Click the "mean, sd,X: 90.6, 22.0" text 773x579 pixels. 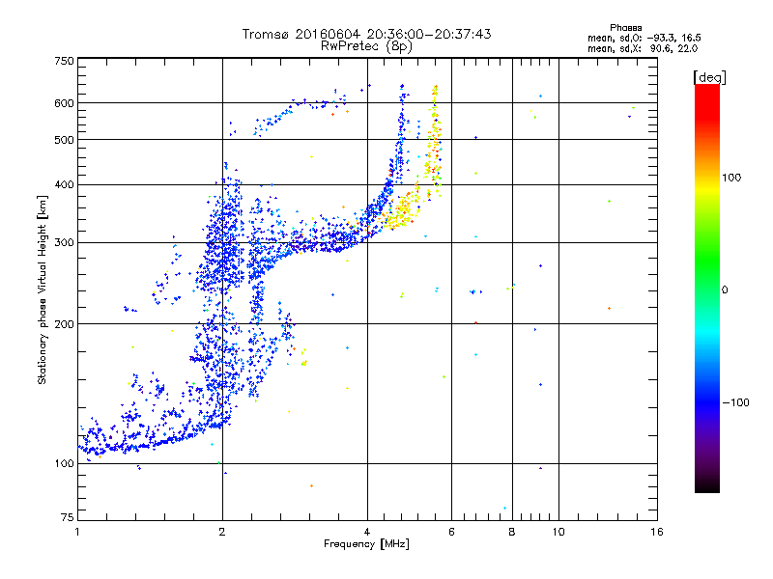[x=643, y=48]
